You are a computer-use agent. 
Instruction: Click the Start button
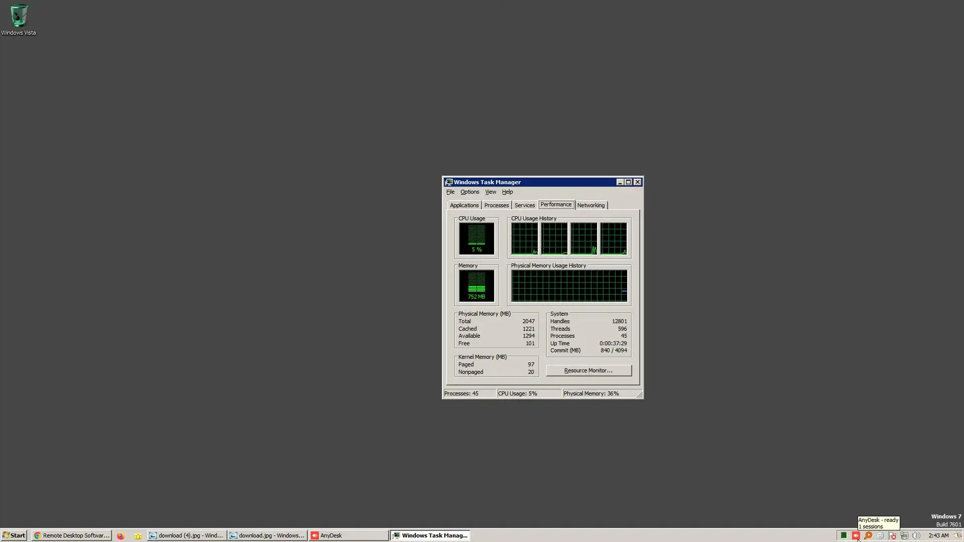pyautogui.click(x=14, y=535)
